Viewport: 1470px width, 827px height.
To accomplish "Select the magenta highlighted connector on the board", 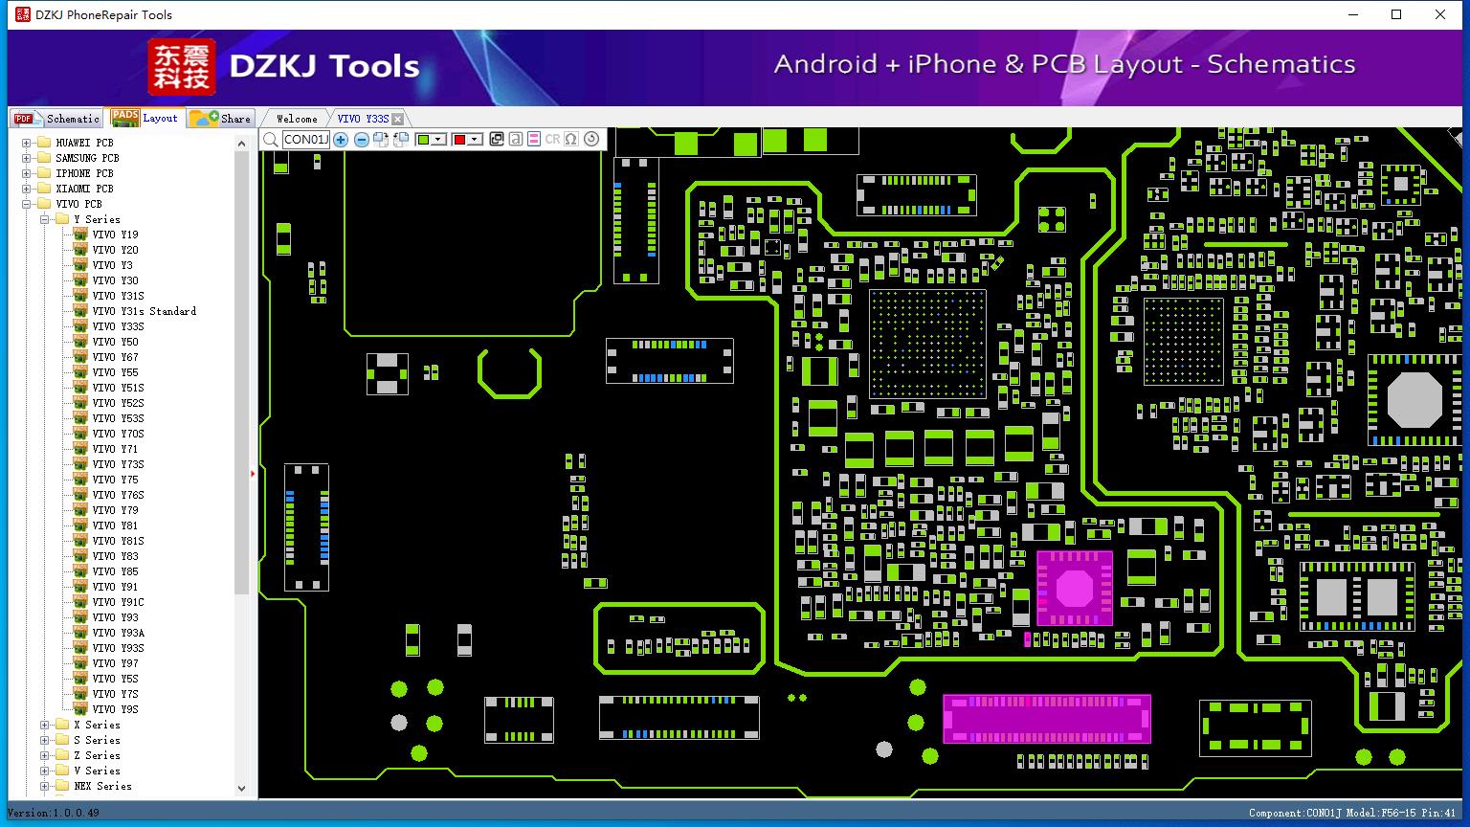I will 1047,718.
